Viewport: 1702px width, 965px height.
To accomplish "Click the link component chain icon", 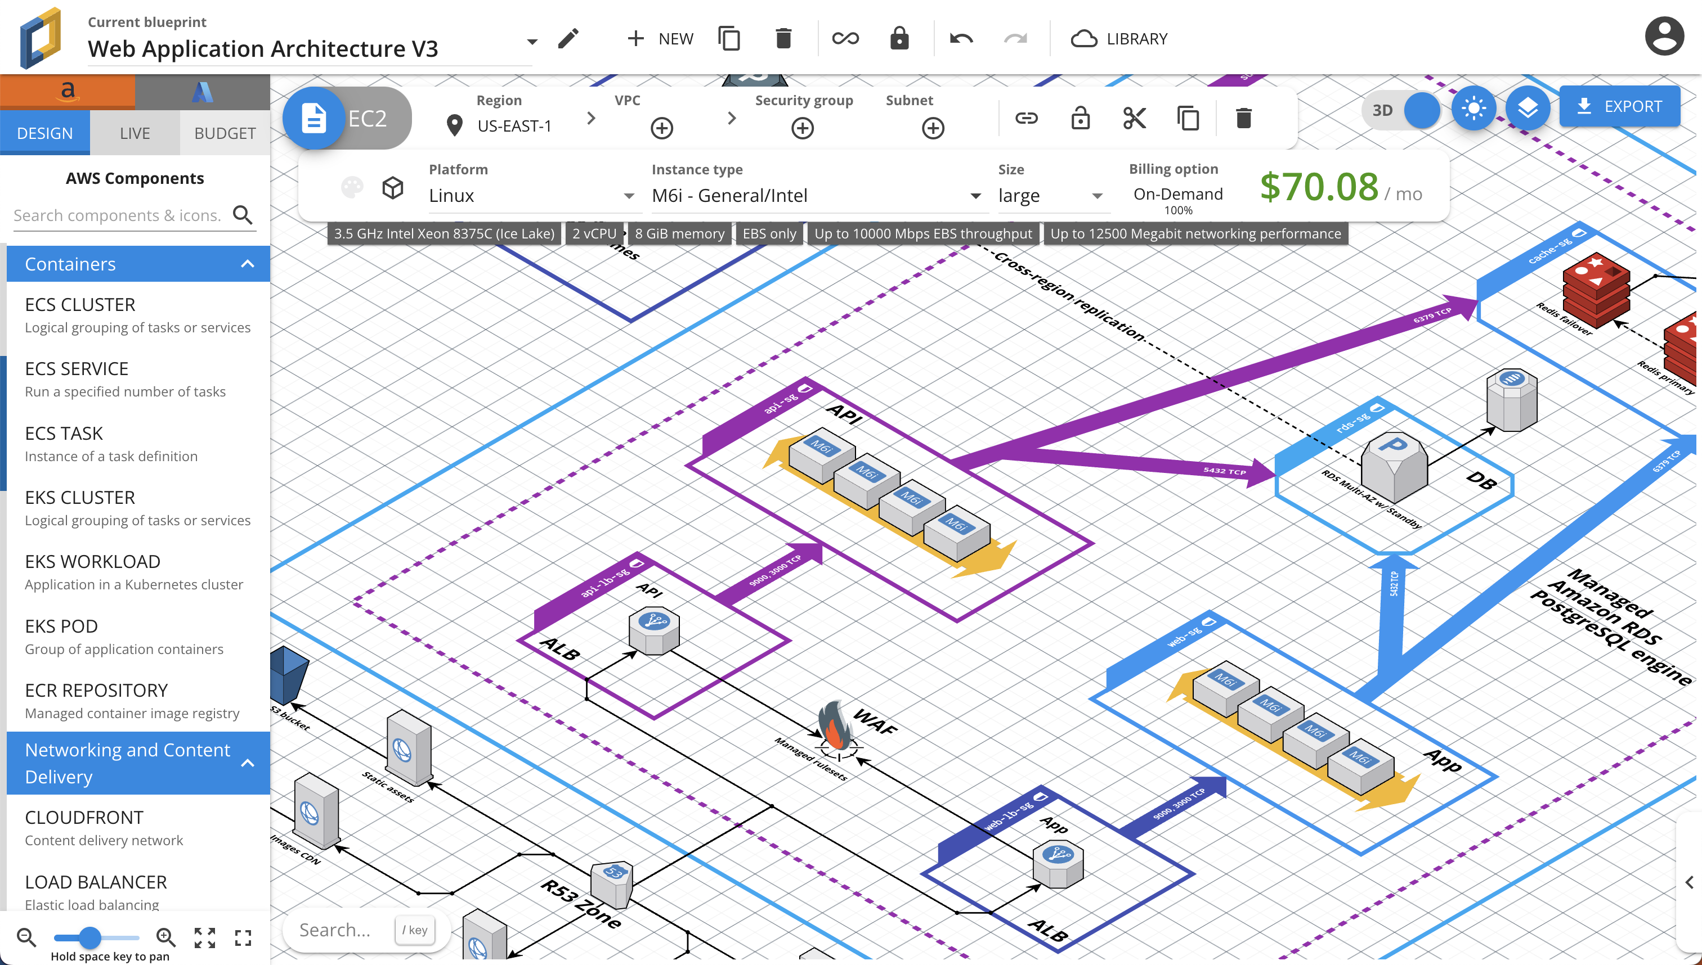I will pyautogui.click(x=1026, y=119).
